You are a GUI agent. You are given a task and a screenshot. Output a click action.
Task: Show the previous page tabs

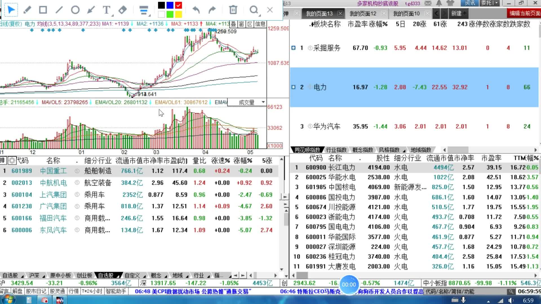pyautogui.click(x=436, y=13)
